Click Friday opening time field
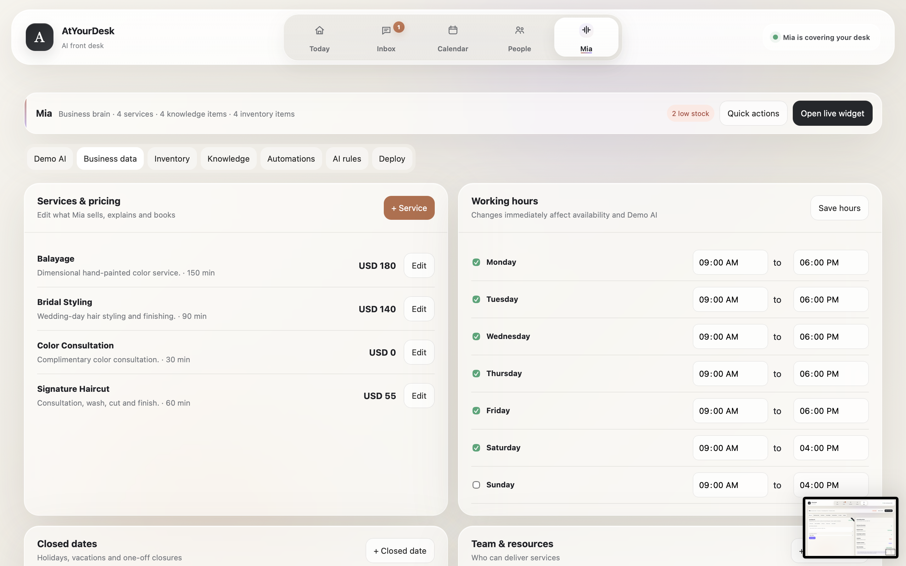This screenshot has width=906, height=566. [x=730, y=410]
